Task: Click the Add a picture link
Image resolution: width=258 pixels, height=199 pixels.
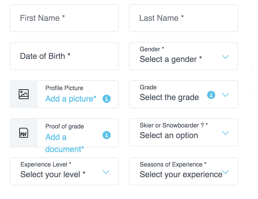Action: pyautogui.click(x=71, y=99)
